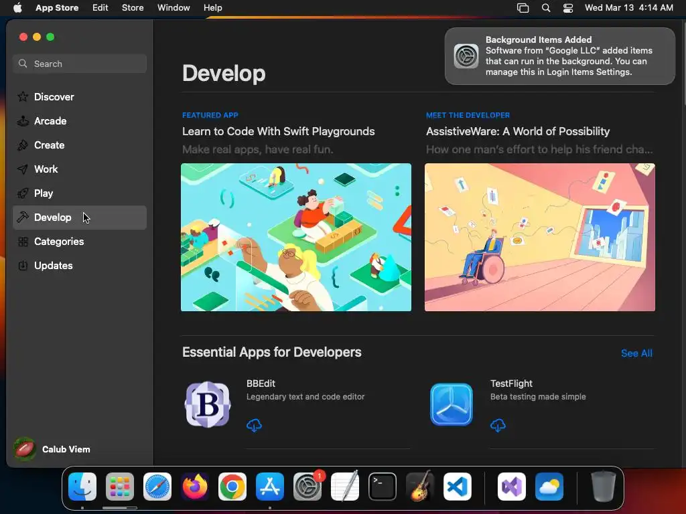
Task: Open TextEdit from the Dock
Action: [x=345, y=487]
